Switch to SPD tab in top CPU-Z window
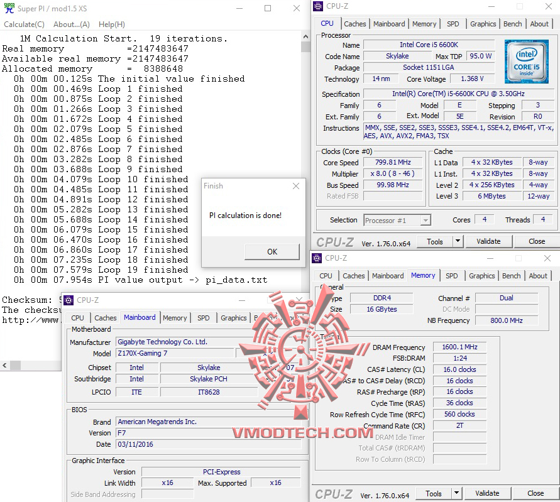560x502 pixels. click(453, 24)
